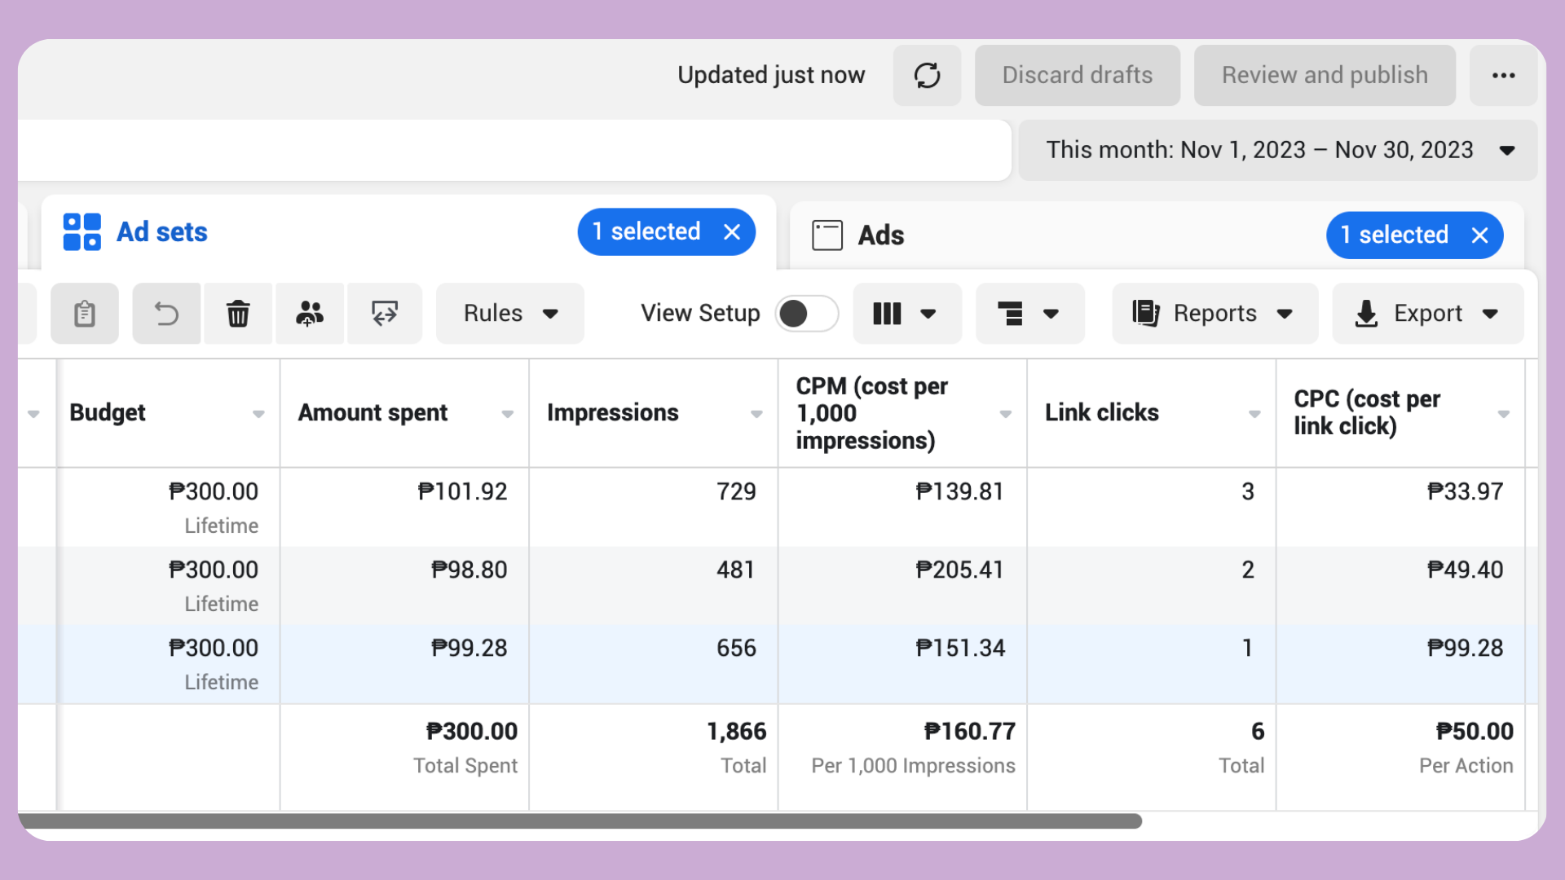Click the audience people icon

point(310,314)
